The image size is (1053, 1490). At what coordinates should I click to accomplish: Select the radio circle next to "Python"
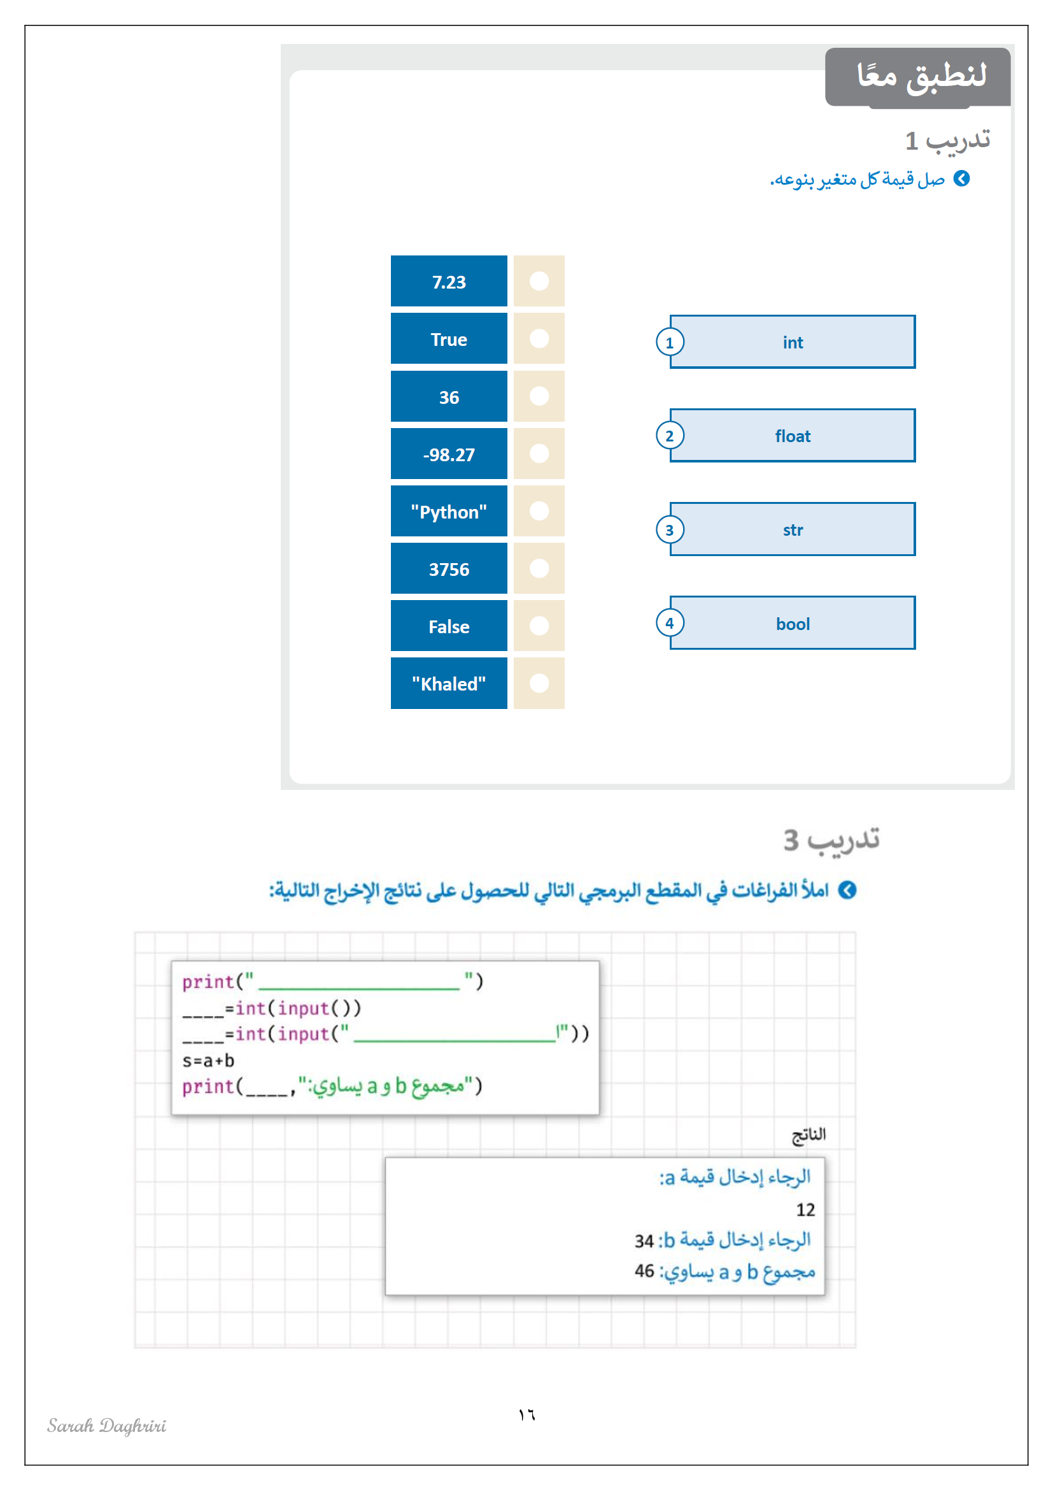coord(539,511)
